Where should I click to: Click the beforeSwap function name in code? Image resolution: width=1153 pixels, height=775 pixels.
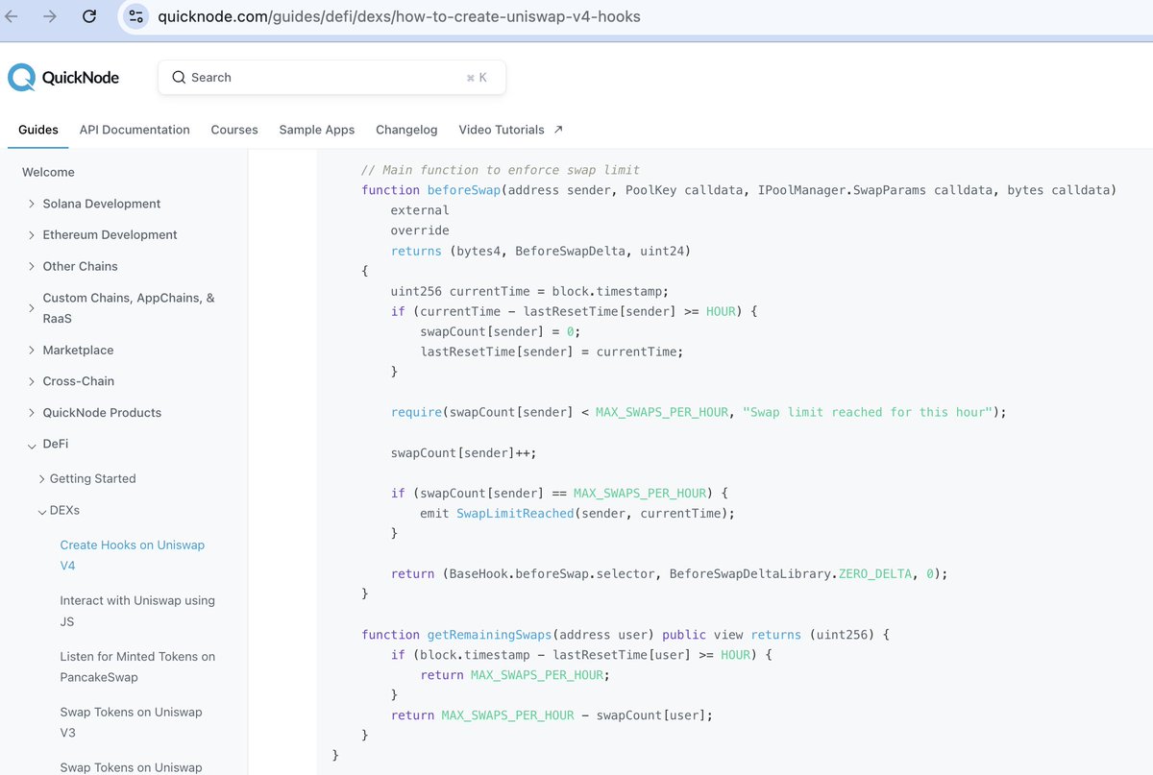(x=464, y=190)
